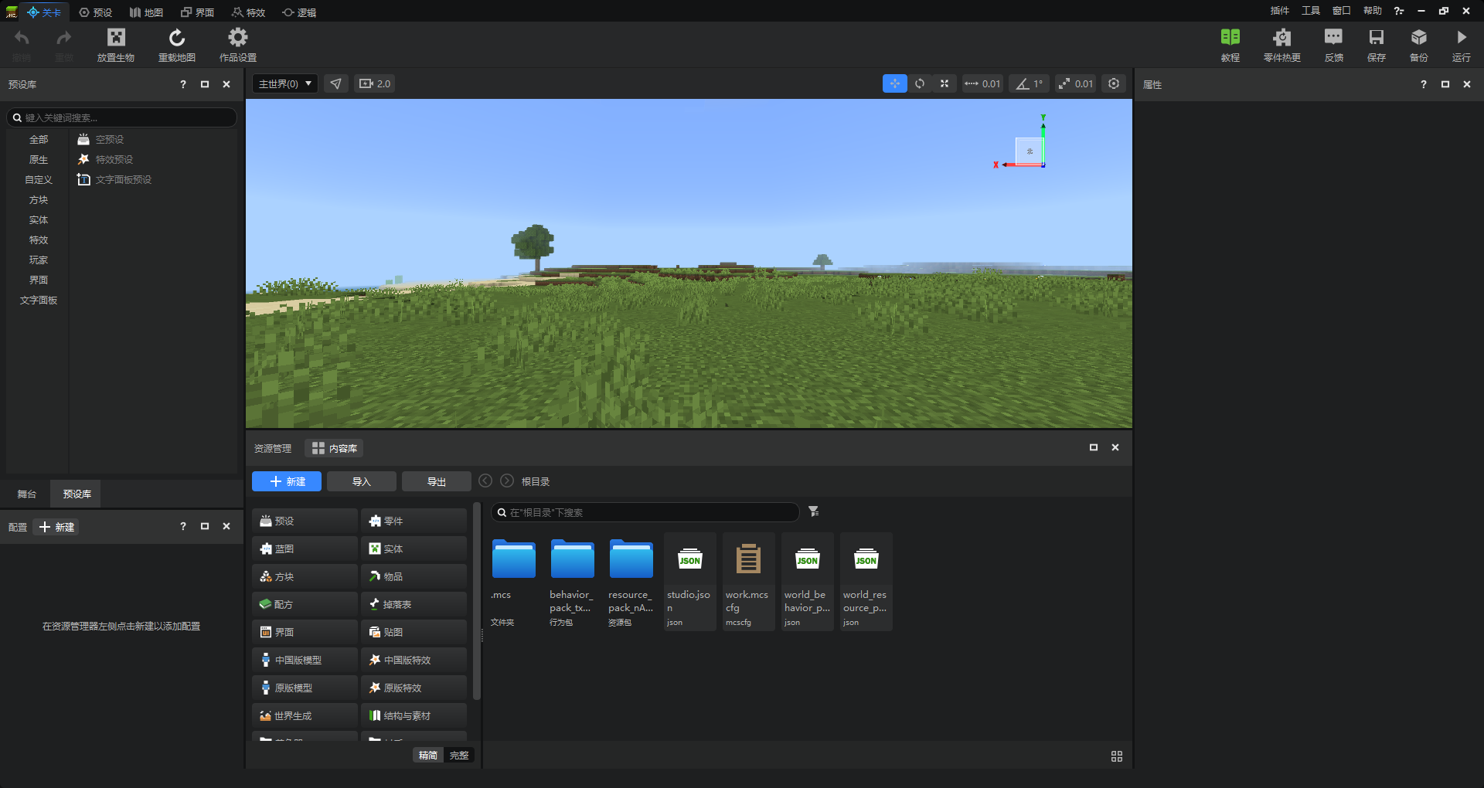
Task: Switch to the 舞台 bottom tab
Action: (x=27, y=494)
